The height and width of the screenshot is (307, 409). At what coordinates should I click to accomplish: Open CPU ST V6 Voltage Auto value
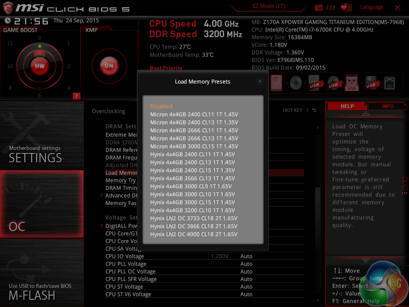[246, 294]
